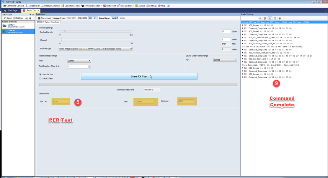
Task: Click the Radio Test toolbar button
Action: coord(109,6)
